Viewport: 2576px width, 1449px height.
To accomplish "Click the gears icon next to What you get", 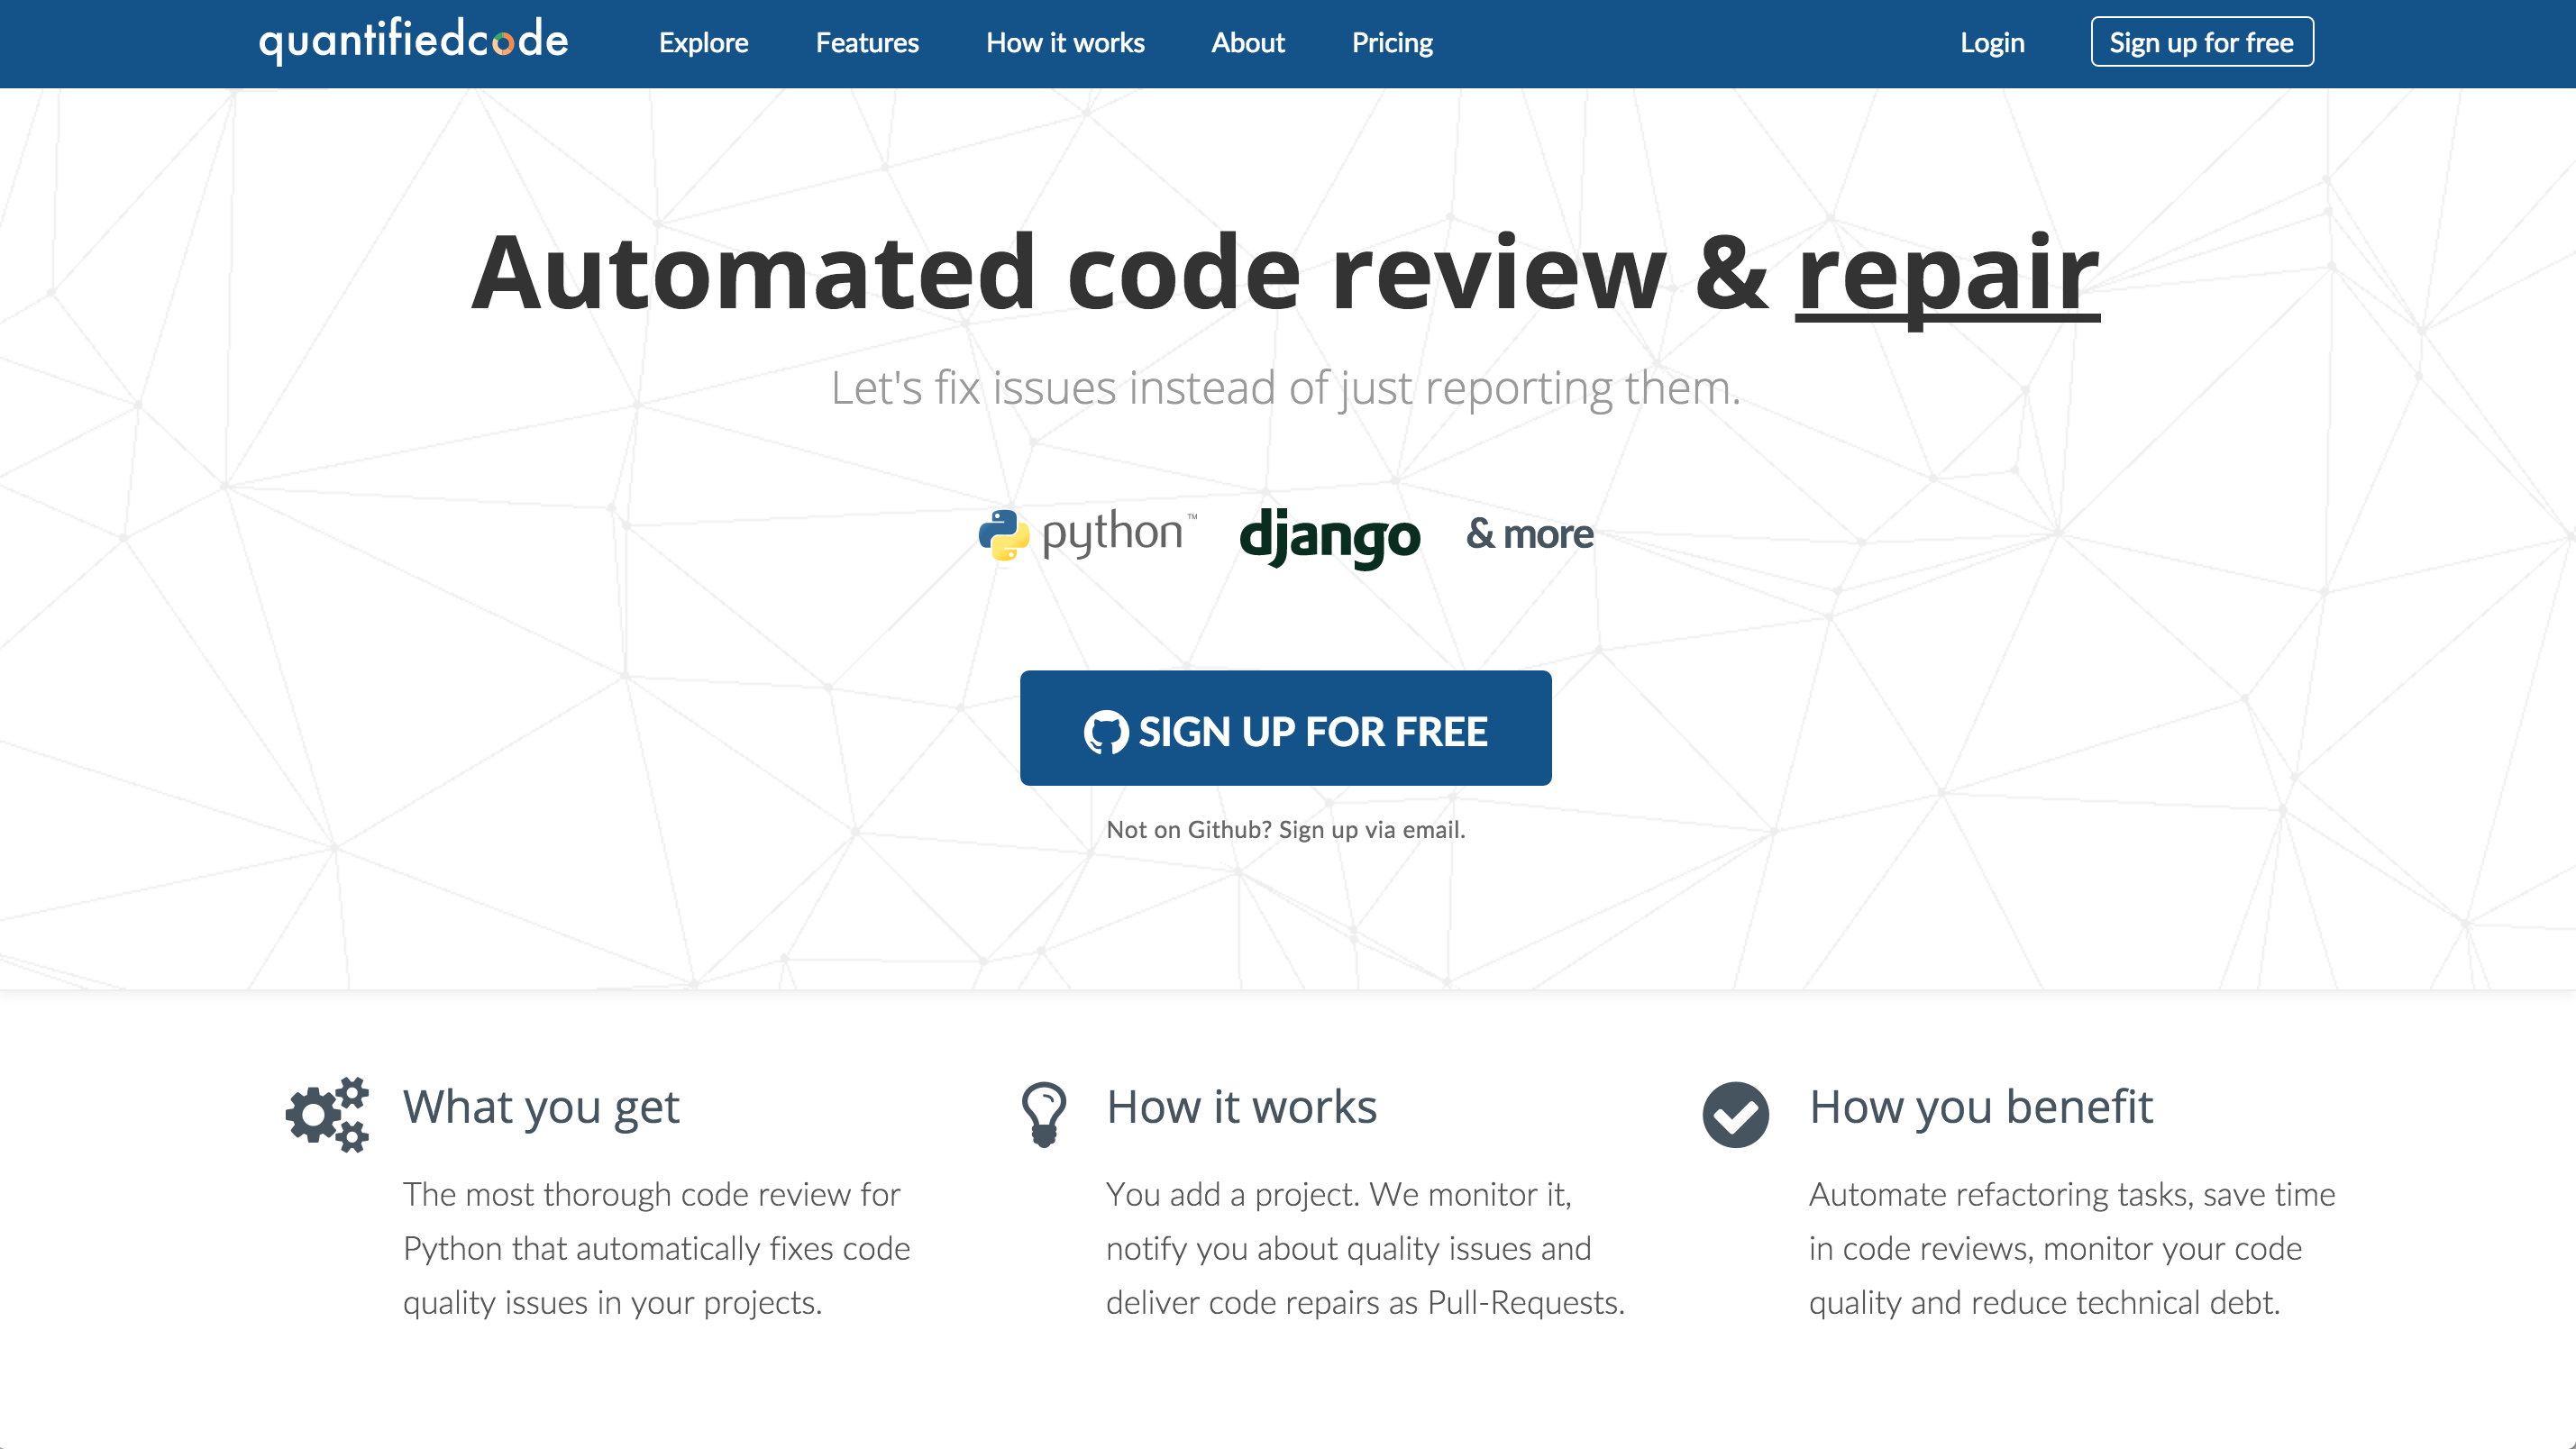I will 326,1113.
